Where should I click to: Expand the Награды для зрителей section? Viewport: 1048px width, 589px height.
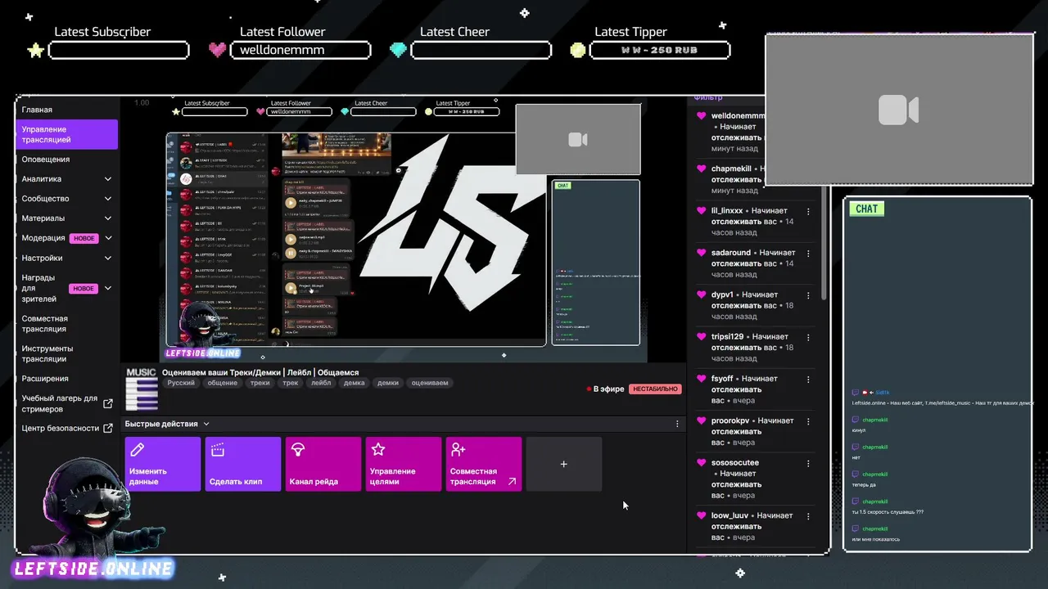coord(108,289)
